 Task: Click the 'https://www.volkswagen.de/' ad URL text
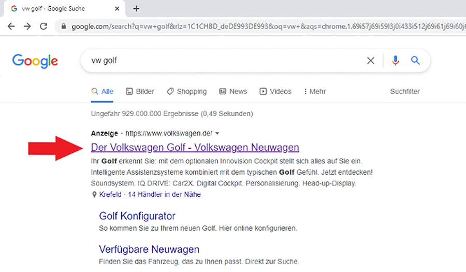169,134
